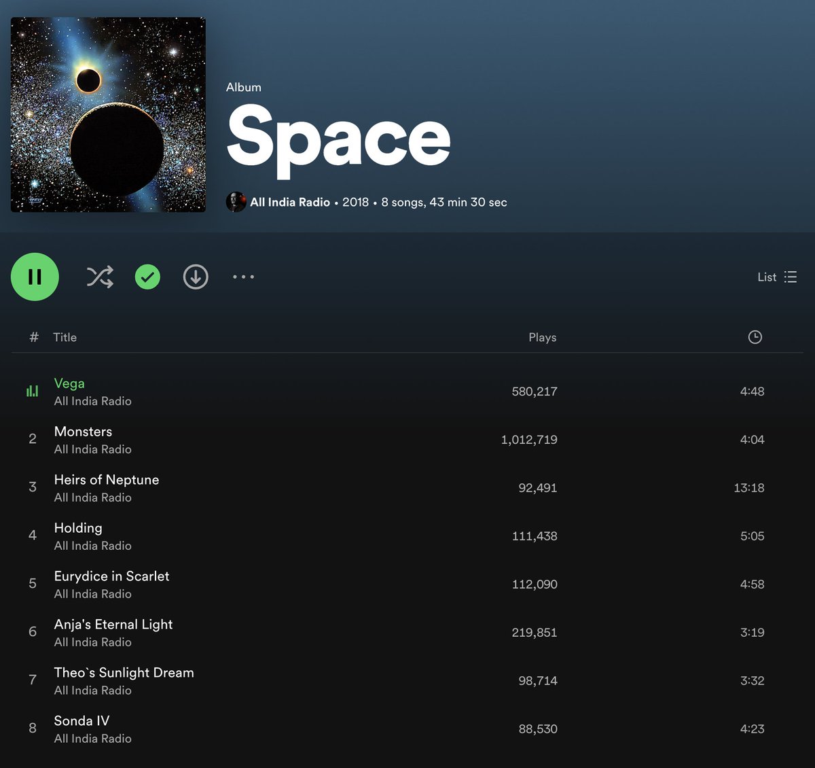Pause the currently playing track
Viewport: 815px width, 768px height.
(x=35, y=277)
